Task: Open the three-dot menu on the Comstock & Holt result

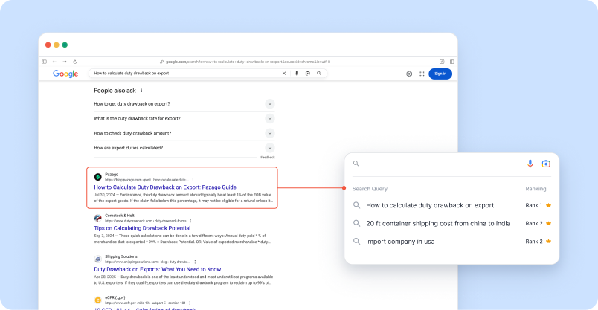Action: (190, 221)
